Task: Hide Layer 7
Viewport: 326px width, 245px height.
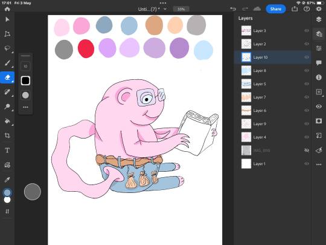Action: click(307, 97)
